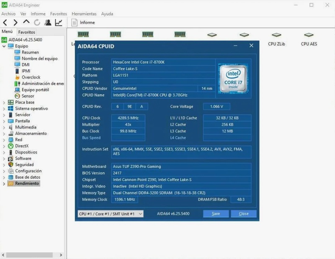Click the sidebar horizontal scrollbar thumb
335x259 pixels.
(29, 255)
